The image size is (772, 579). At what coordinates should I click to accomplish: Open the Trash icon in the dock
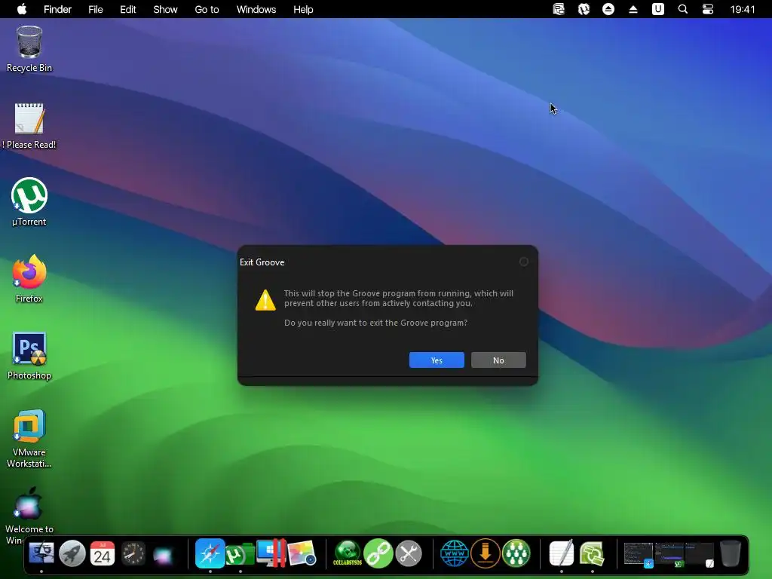[731, 553]
